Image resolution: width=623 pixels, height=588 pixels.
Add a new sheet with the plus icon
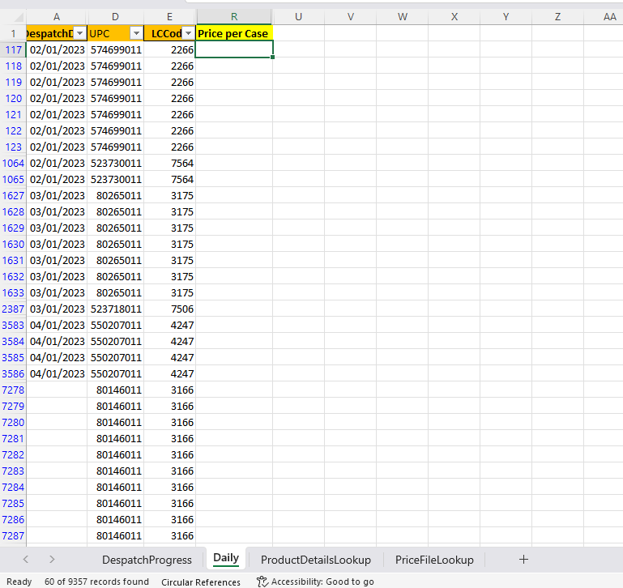tap(523, 560)
